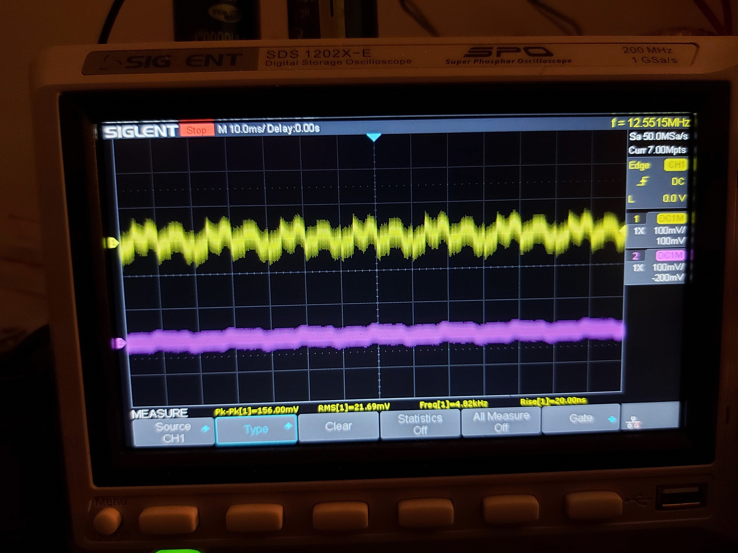Screen dimensions: 738x553
Task: Open the measurement Type selector
Action: click(256, 429)
